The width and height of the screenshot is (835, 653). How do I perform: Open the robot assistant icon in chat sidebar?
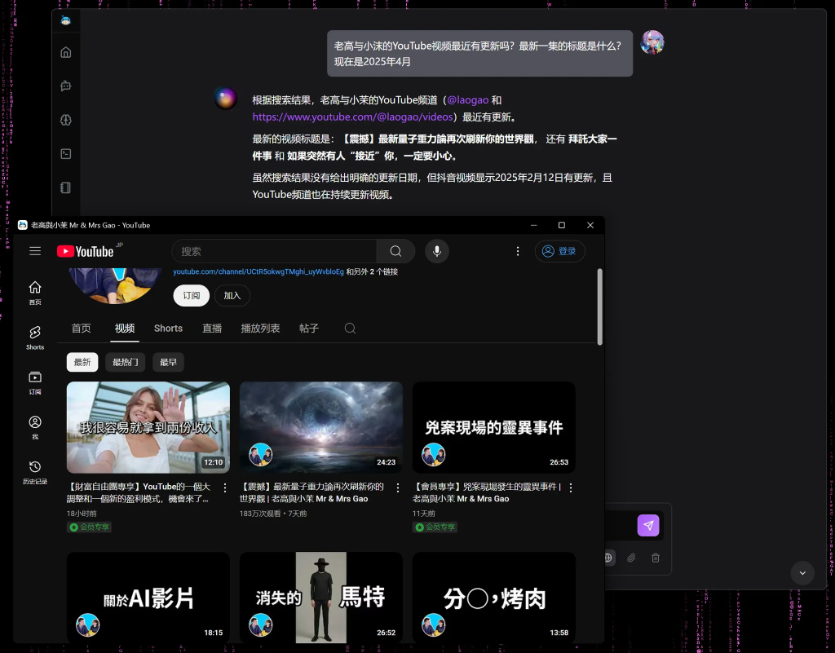click(x=65, y=86)
